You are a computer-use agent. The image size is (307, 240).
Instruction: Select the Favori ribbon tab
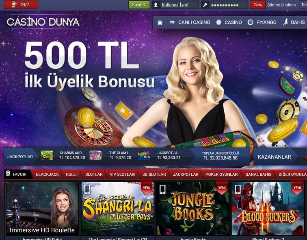point(18,175)
